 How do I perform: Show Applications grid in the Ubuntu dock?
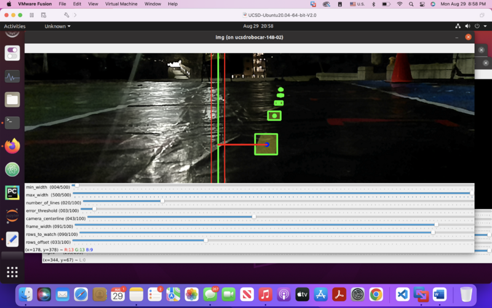12,272
